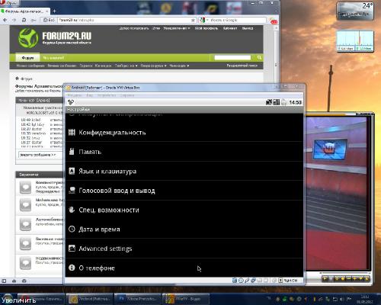The height and width of the screenshot is (305, 381).
Task: Click the play button in video player
Action: (325, 279)
